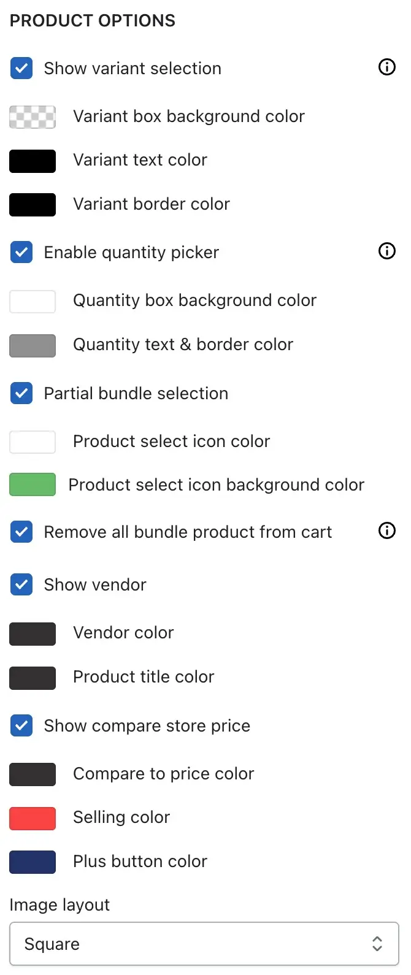Uncheck Remove all bundle product from cart
This screenshot has height=975, width=411.
click(x=21, y=532)
